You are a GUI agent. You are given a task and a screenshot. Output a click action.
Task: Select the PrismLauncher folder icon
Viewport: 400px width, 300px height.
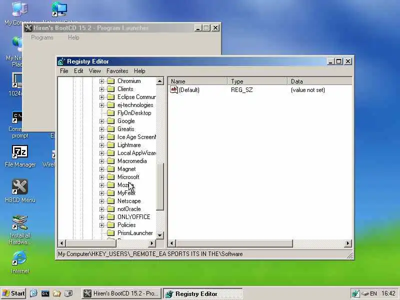coord(110,233)
